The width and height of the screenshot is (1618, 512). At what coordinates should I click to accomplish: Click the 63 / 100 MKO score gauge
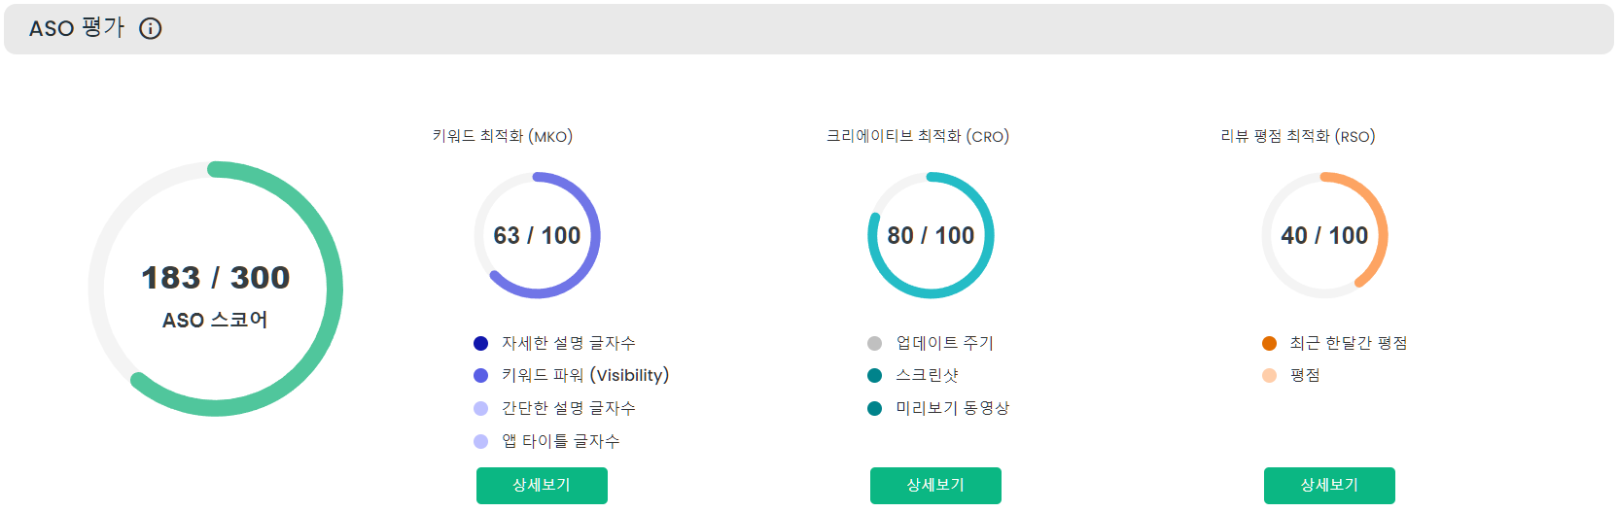coord(537,235)
